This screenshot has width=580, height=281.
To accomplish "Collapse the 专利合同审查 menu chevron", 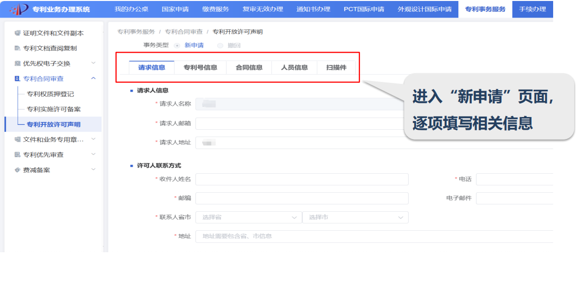I will 93,79.
